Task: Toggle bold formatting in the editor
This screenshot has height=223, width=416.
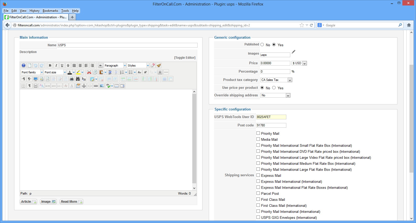Action: click(x=50, y=66)
